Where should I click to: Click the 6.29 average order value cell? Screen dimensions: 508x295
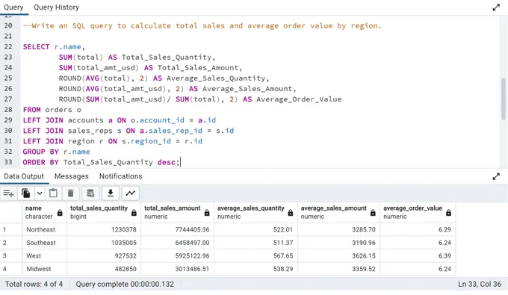coord(418,229)
